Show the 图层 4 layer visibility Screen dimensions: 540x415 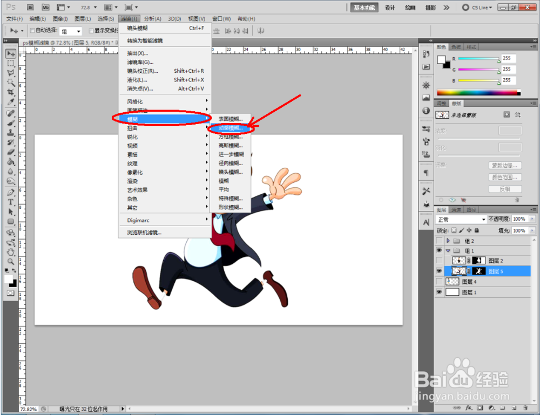click(x=439, y=282)
